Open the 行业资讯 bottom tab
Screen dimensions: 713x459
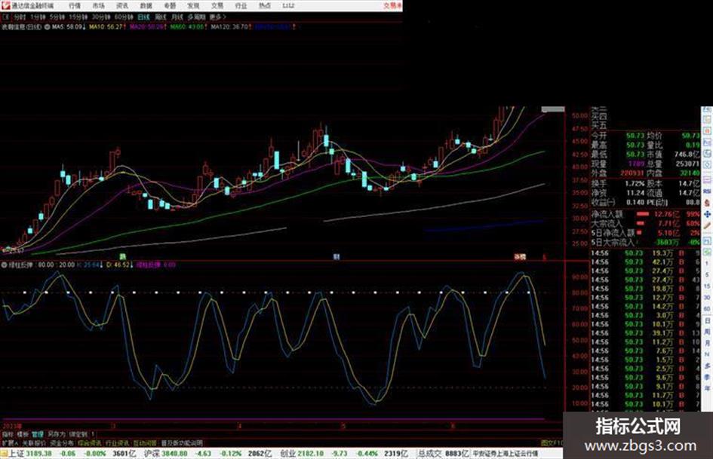point(117,442)
